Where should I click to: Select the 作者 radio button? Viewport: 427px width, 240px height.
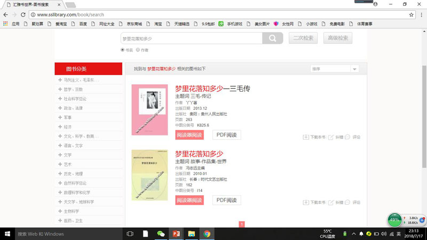(138, 50)
